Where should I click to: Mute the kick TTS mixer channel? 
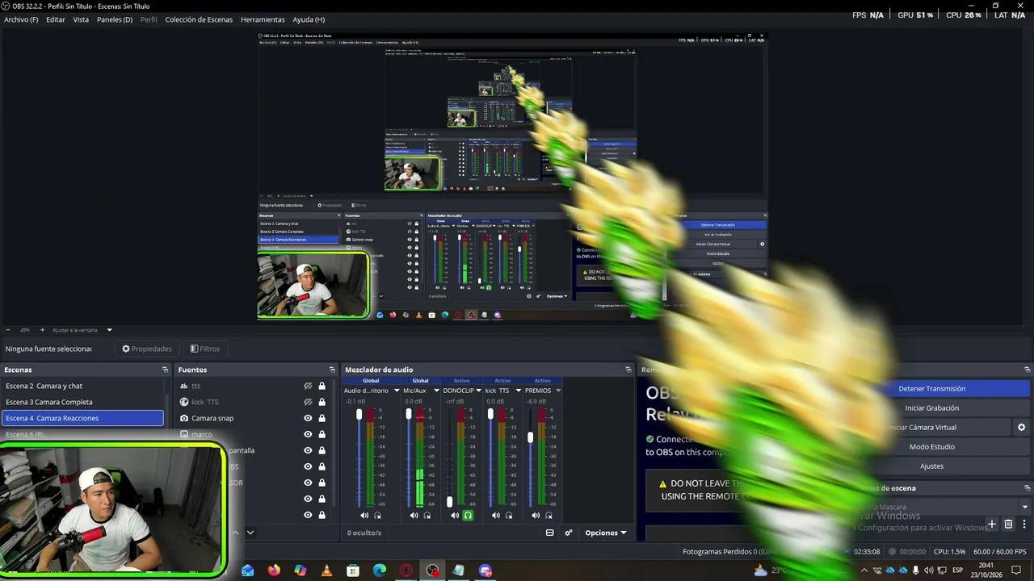coord(495,515)
